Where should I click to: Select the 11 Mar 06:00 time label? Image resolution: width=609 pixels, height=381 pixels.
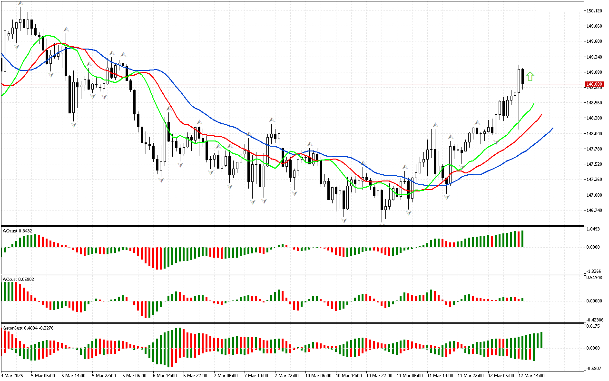410,375
